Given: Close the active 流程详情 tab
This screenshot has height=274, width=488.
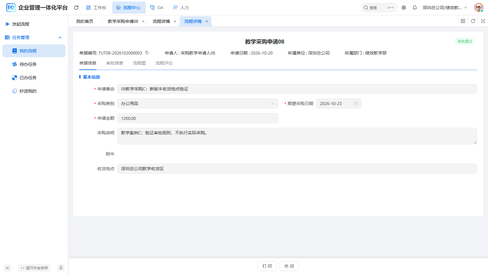Looking at the screenshot, I should 207,21.
